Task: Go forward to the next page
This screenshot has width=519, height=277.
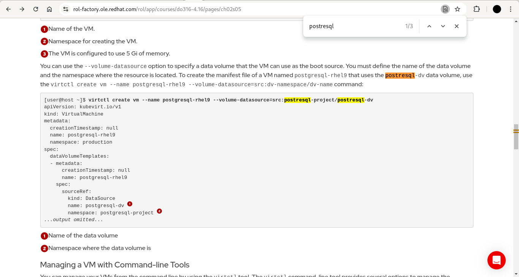Action: 22,9
